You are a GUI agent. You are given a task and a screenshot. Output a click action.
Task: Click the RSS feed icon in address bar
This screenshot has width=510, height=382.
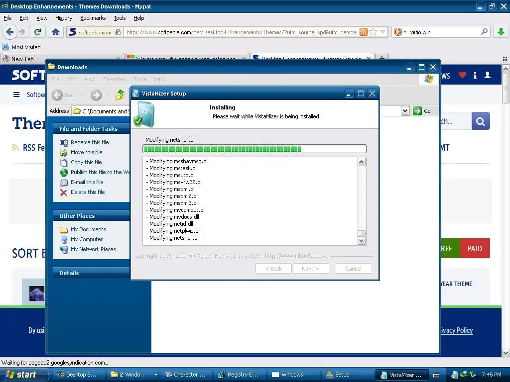click(x=363, y=32)
